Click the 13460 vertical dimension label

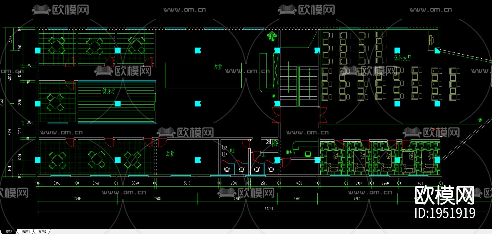coord(2,103)
